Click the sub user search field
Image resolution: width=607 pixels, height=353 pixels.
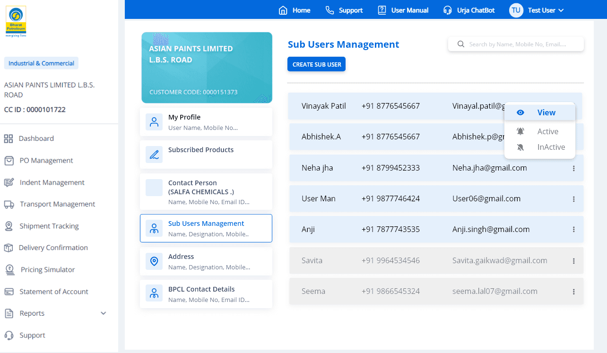pyautogui.click(x=516, y=44)
